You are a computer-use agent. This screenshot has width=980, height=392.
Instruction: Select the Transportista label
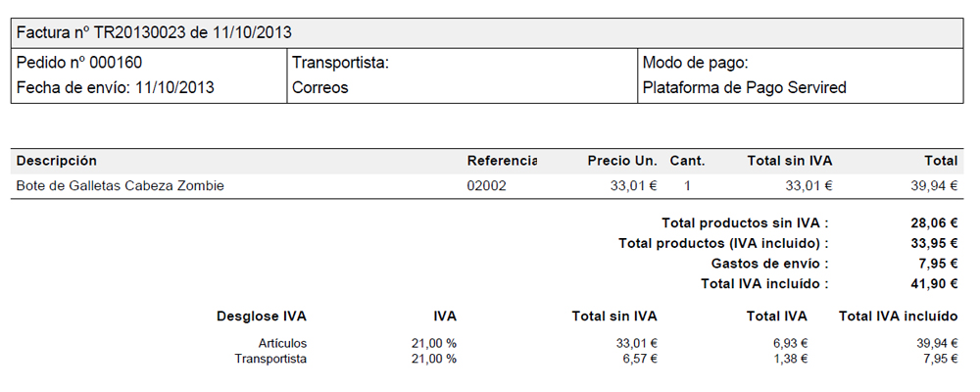click(x=341, y=63)
